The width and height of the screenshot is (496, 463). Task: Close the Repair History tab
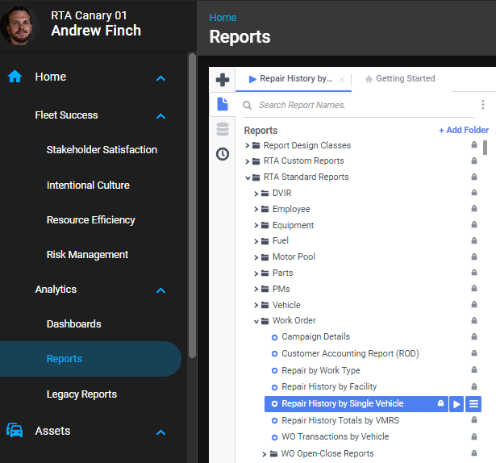click(342, 80)
